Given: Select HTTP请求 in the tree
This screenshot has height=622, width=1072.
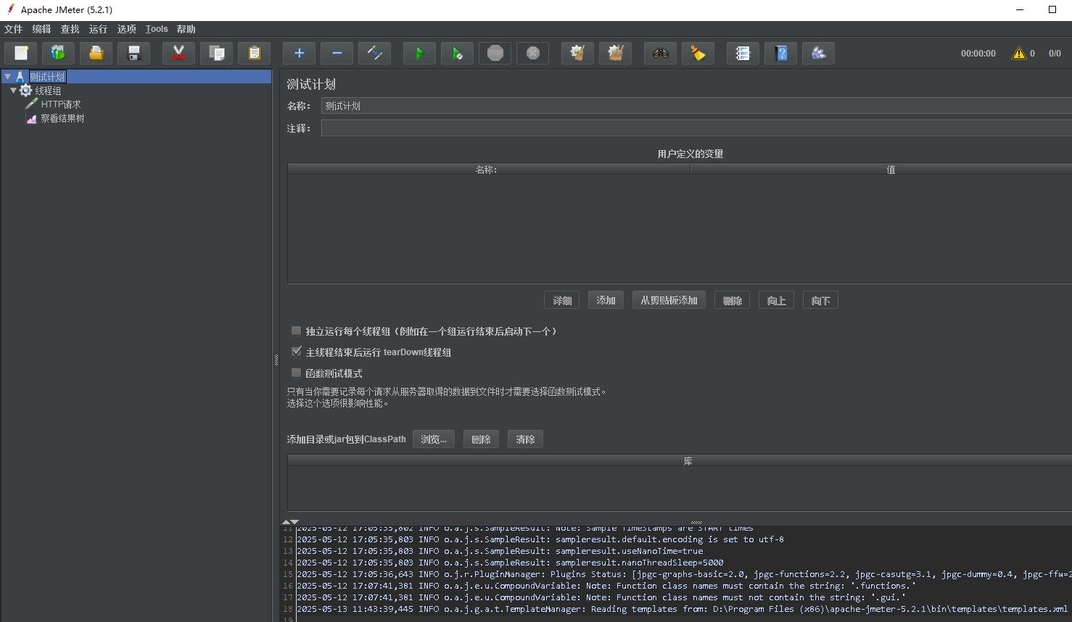Looking at the screenshot, I should 61,104.
